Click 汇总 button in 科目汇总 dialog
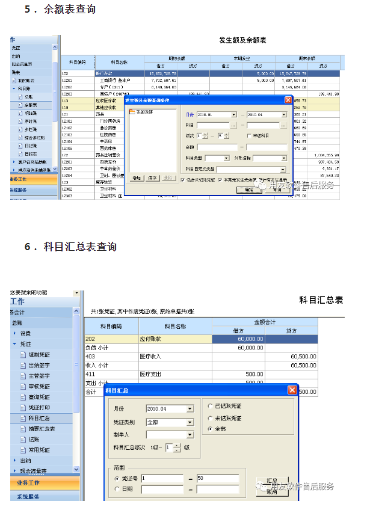The image size is (373, 522). point(273,481)
